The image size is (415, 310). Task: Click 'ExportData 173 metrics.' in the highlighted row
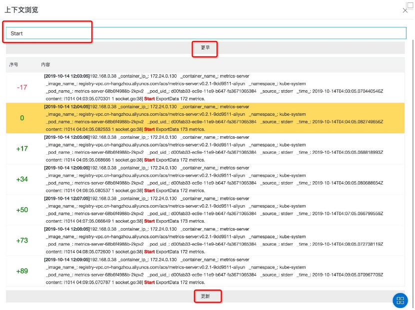tap(180, 129)
